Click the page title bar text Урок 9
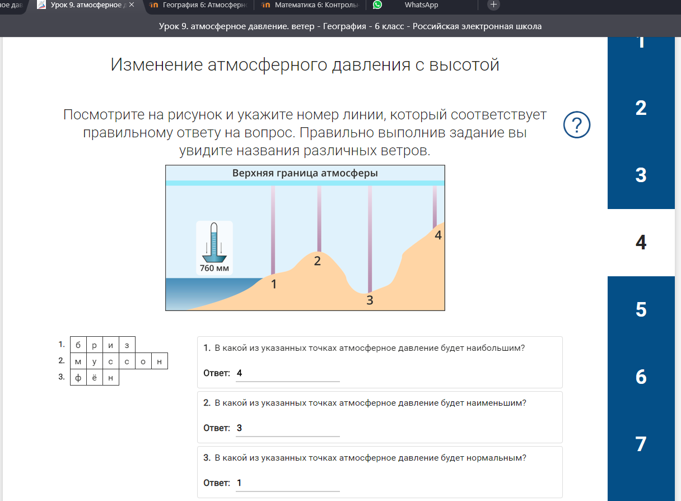Image resolution: width=681 pixels, height=501 pixels. point(351,26)
